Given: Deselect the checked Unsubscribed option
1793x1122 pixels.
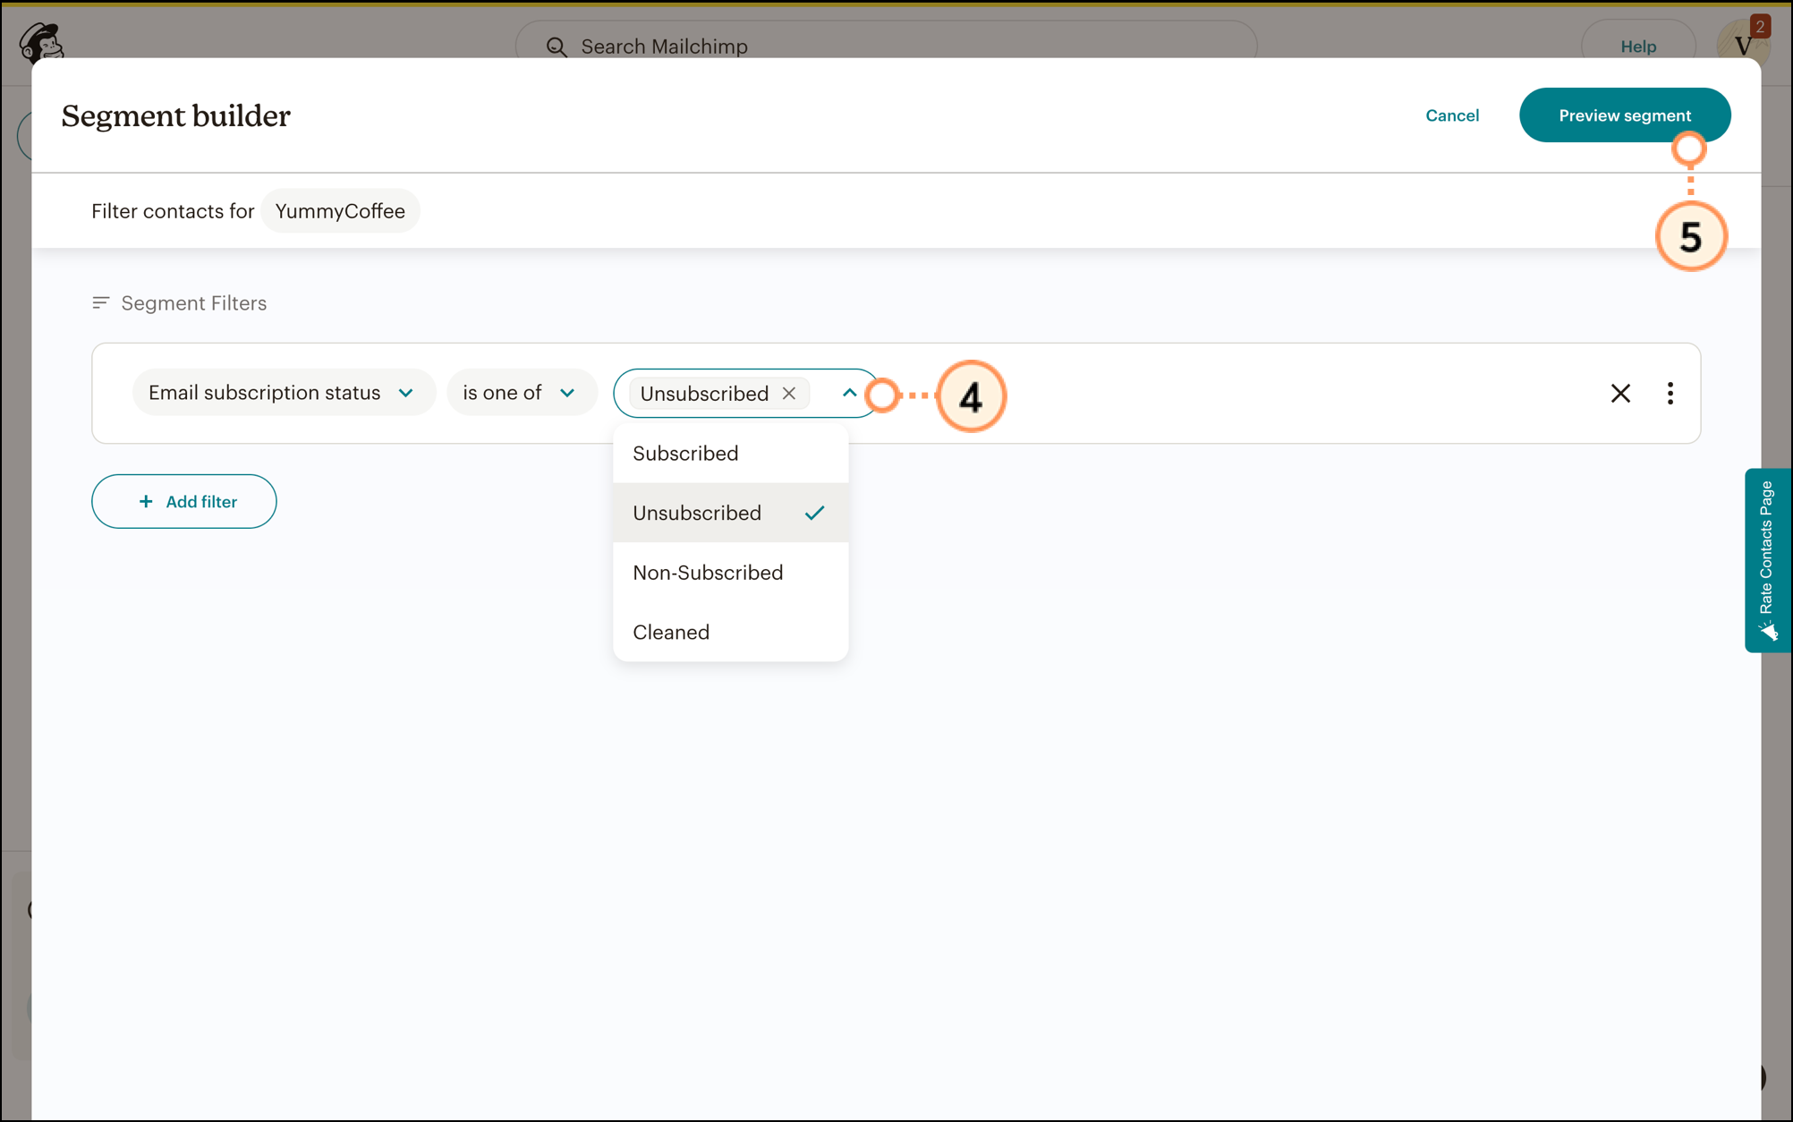Looking at the screenshot, I should click(x=730, y=513).
